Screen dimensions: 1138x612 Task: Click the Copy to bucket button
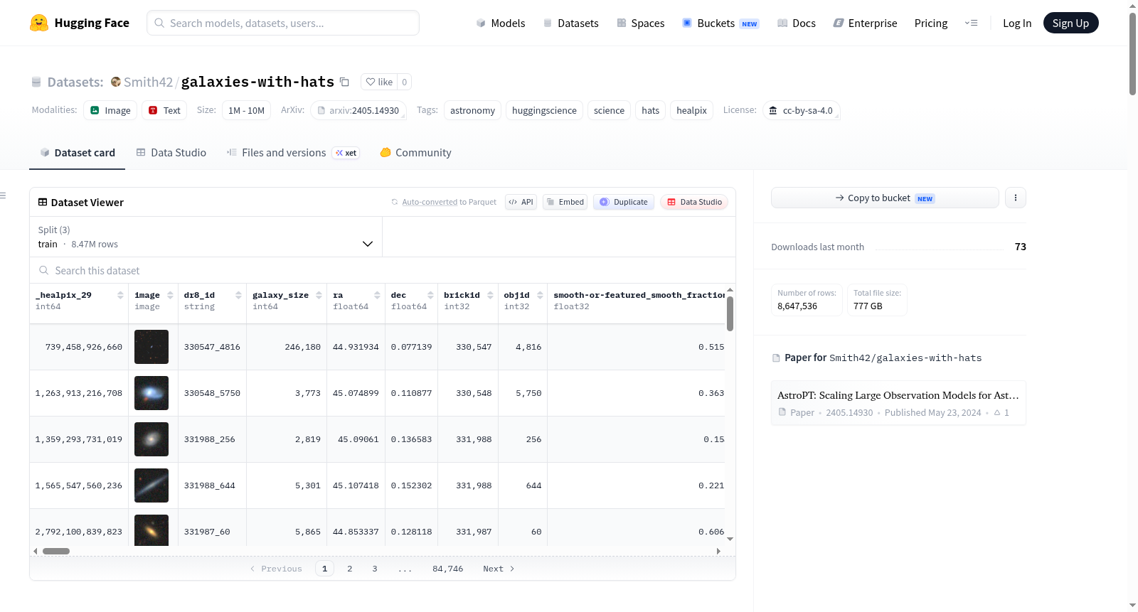coord(885,198)
